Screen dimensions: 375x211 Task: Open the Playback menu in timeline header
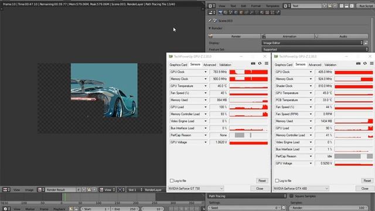[x=59, y=209]
